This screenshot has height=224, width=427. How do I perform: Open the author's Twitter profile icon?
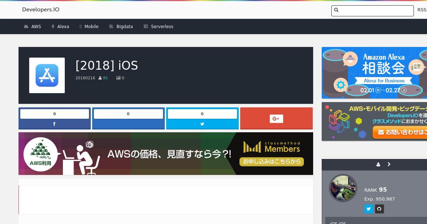pyautogui.click(x=369, y=209)
